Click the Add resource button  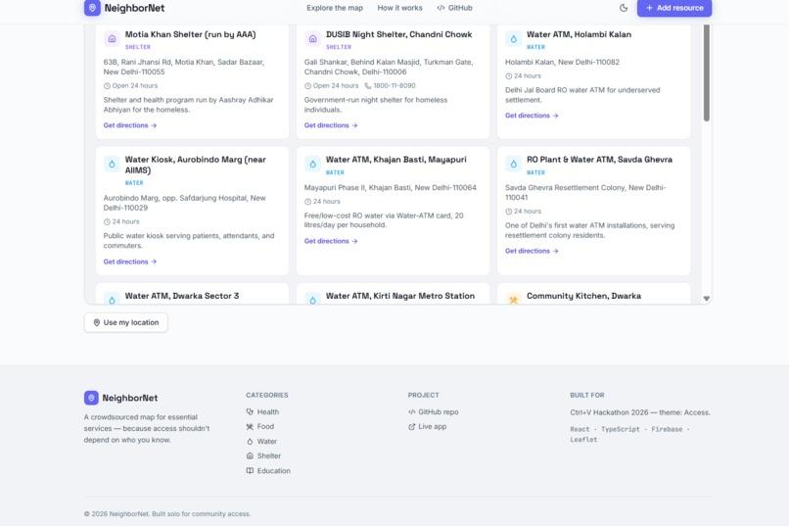[674, 8]
